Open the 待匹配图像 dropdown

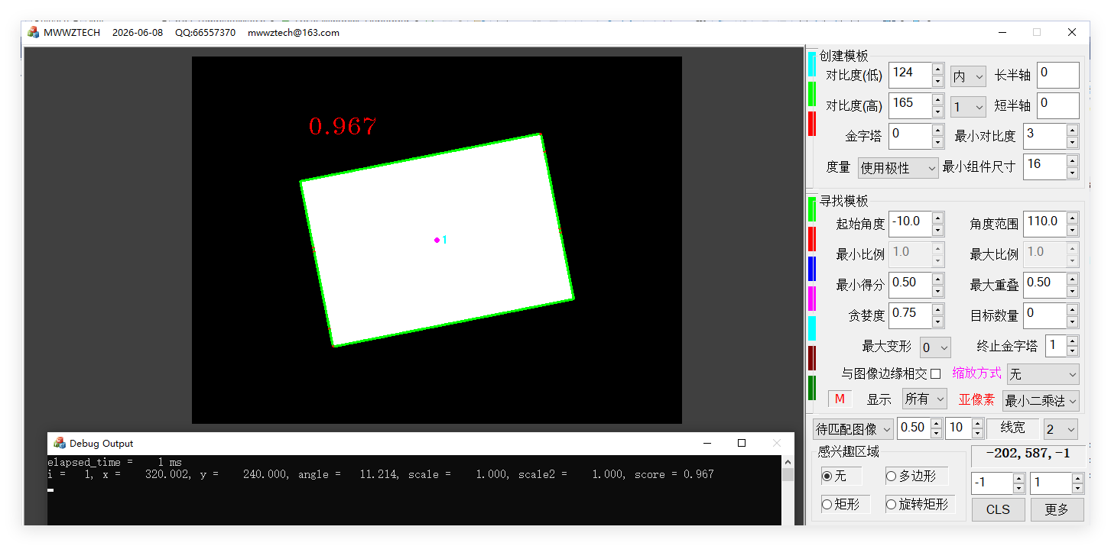click(853, 428)
